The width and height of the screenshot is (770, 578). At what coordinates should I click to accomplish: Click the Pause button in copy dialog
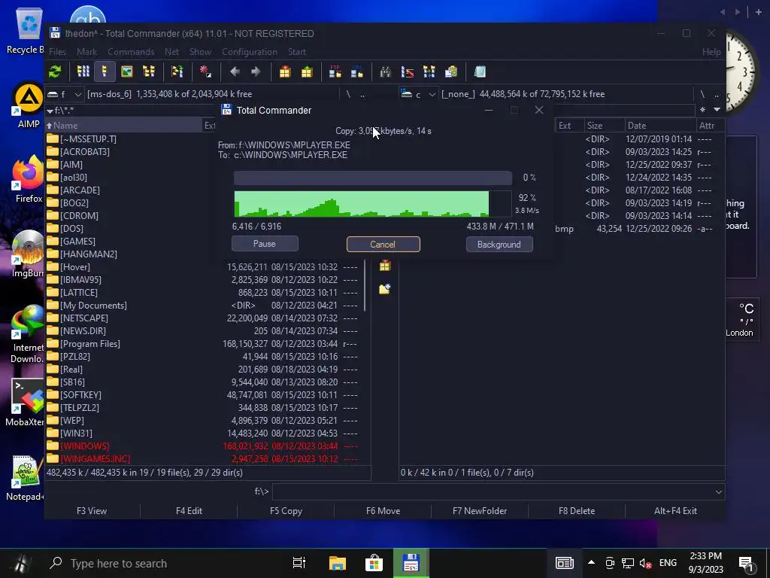(x=265, y=244)
